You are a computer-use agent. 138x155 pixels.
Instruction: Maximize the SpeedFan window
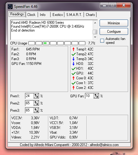tap(112, 5)
